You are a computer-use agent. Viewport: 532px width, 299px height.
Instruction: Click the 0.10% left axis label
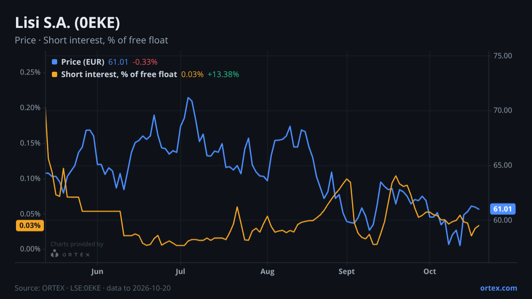point(31,179)
